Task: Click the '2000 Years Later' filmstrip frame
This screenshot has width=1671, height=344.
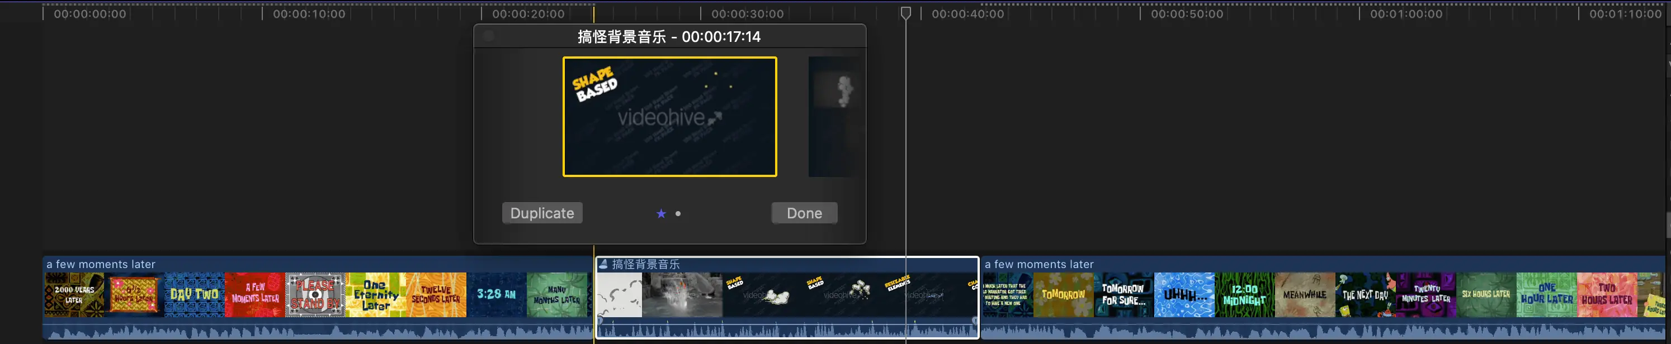Action: coord(74,295)
